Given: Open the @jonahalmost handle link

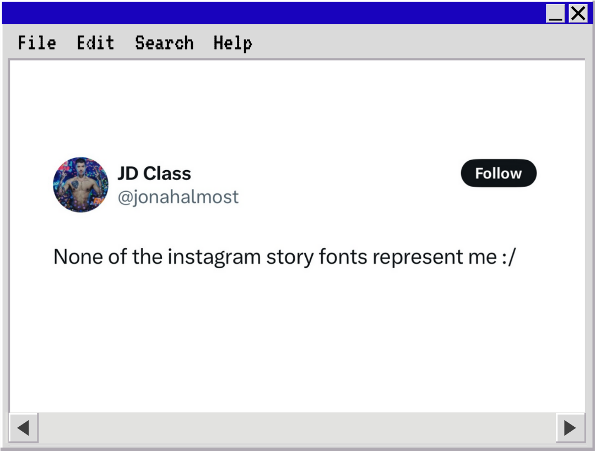Looking at the screenshot, I should pos(178,197).
